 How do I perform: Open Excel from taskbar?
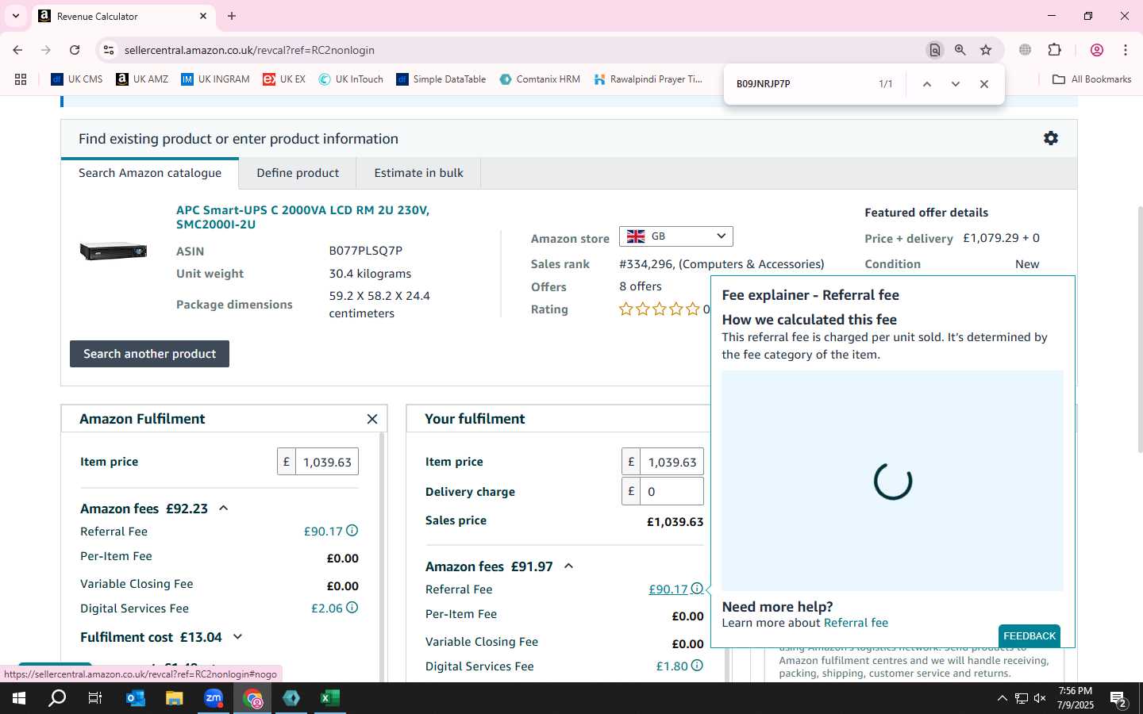329,698
